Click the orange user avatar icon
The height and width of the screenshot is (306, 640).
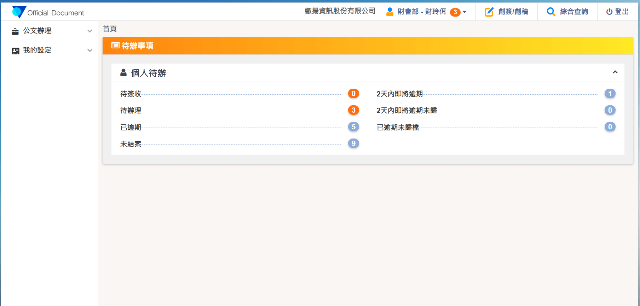(x=390, y=12)
